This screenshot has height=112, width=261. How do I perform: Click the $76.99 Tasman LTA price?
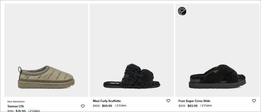pos(21,111)
